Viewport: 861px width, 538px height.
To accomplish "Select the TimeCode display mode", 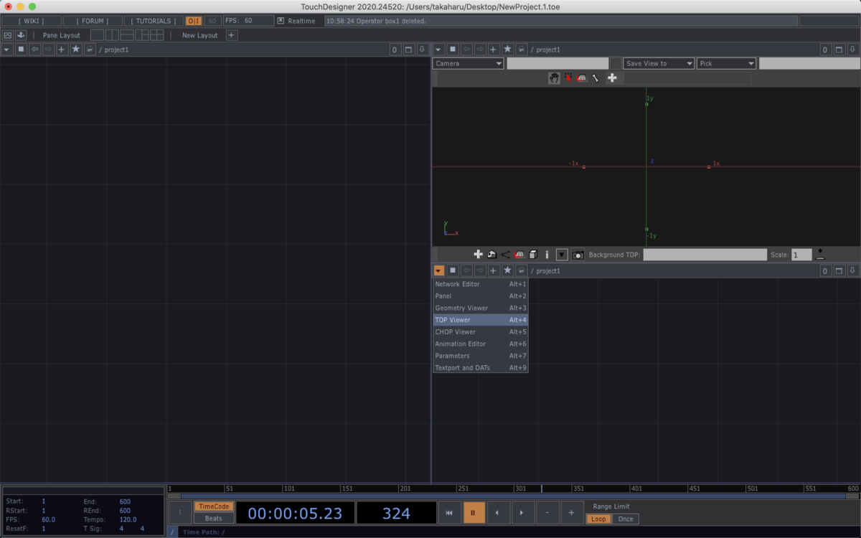I will tap(214, 506).
